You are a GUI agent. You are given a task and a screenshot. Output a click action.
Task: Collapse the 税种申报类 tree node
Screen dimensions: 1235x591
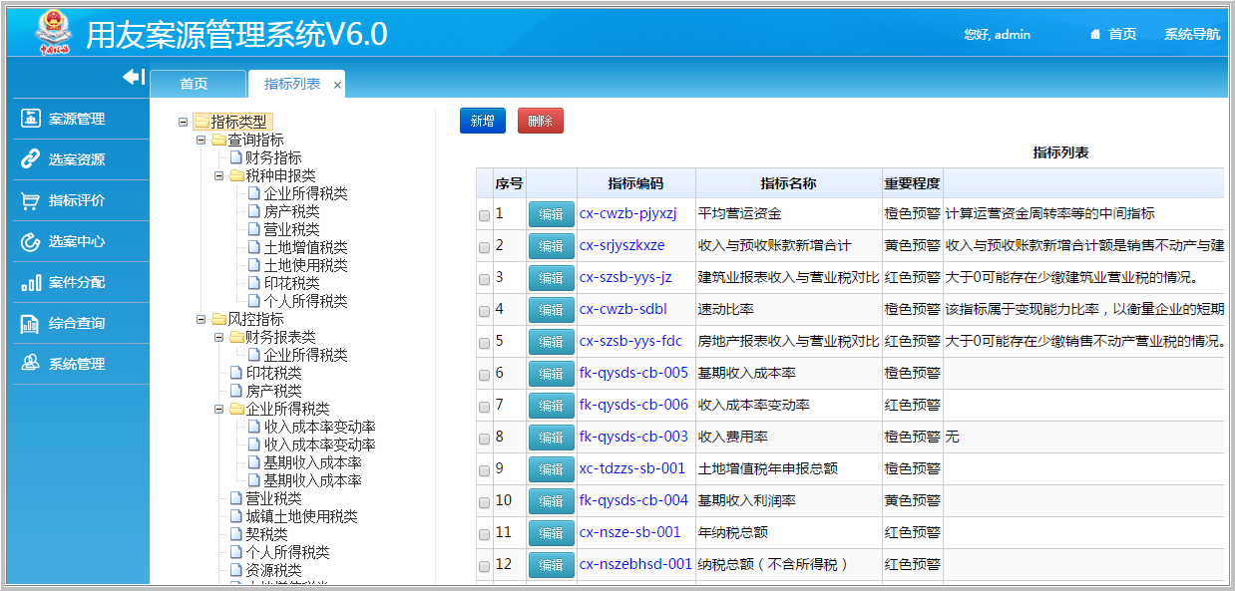click(x=218, y=175)
